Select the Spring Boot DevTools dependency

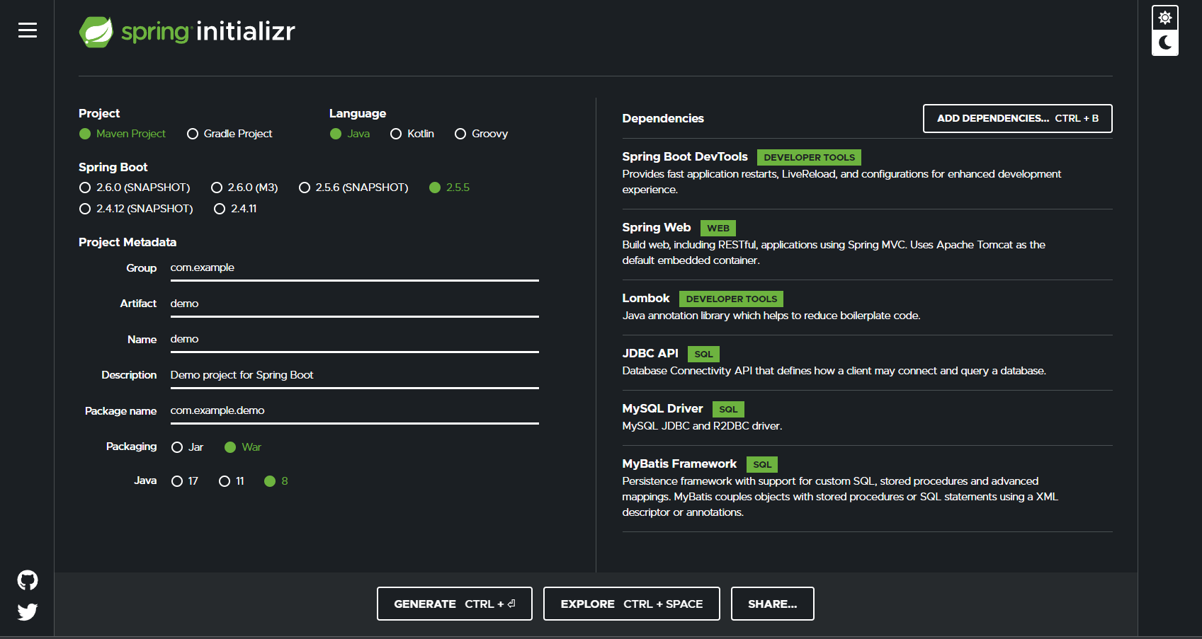pos(867,173)
